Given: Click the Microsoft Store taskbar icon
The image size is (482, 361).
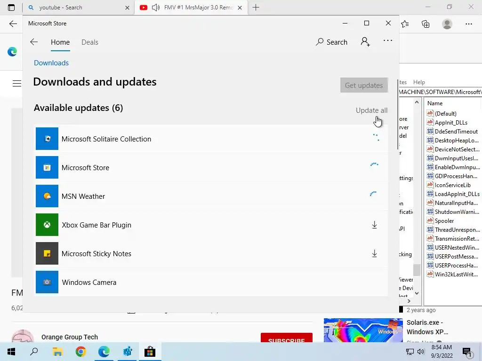Looking at the screenshot, I should click(x=150, y=352).
